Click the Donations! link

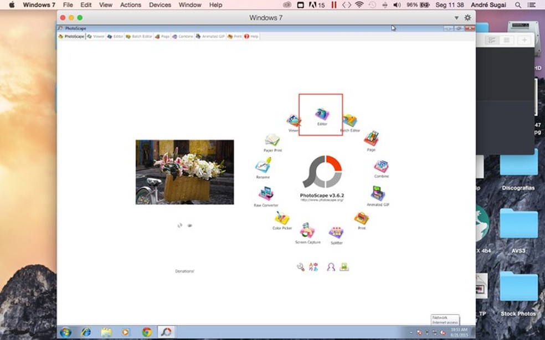pos(184,271)
